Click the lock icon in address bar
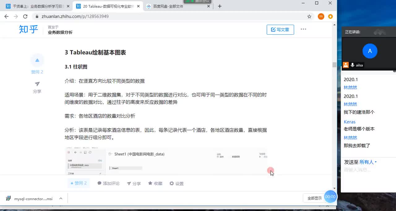 click(37, 16)
